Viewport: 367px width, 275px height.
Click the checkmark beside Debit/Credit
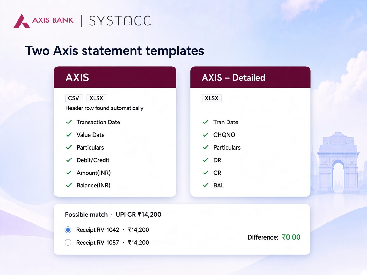pyautogui.click(x=69, y=160)
